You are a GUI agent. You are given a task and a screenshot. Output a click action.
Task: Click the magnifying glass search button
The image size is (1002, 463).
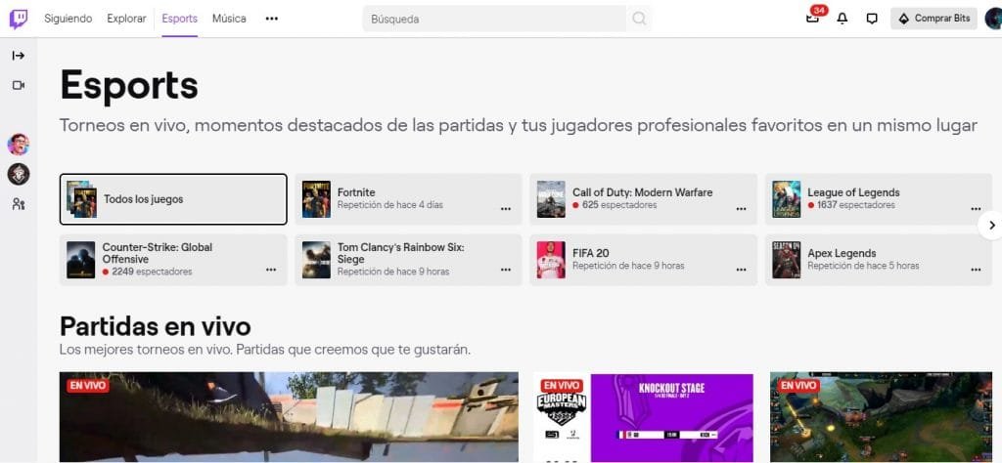639,20
